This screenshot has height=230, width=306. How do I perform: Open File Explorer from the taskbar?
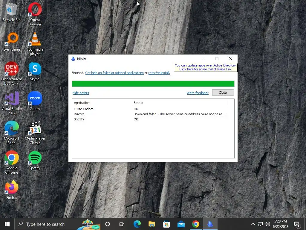pos(152,224)
